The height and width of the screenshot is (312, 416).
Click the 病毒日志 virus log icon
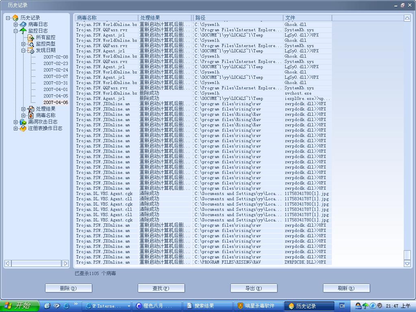pos(23,24)
